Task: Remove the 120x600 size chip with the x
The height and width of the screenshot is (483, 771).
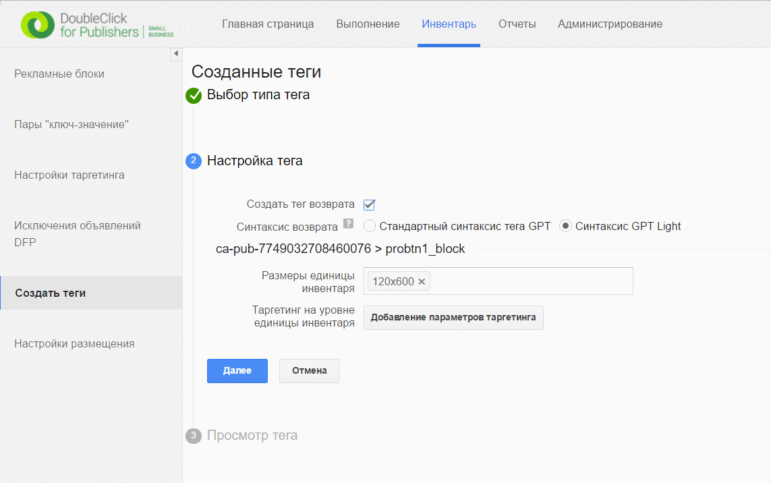Action: 422,282
